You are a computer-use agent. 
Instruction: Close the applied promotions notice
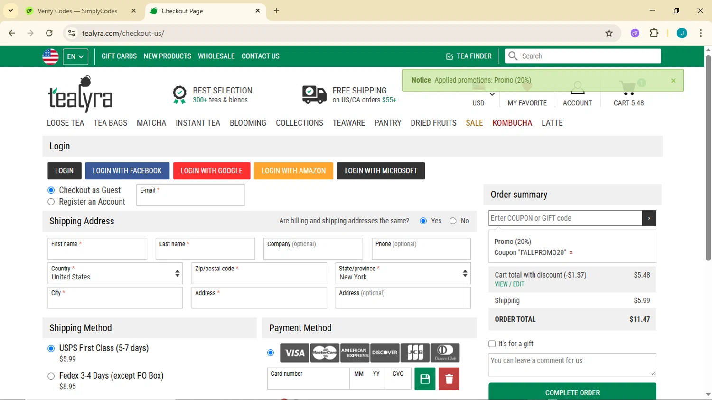[673, 81]
